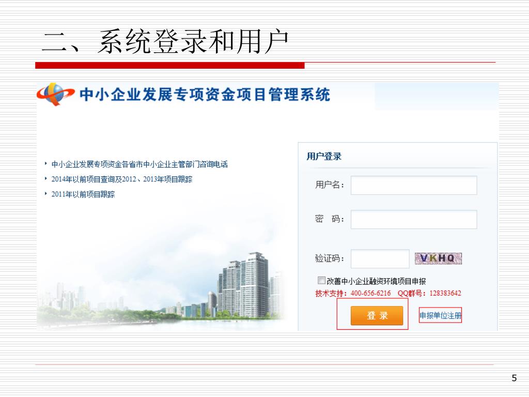This screenshot has height=397, width=529.
Task: Open 中小企业发展专项资金各省市 consultation phone link
Action: pos(139,164)
